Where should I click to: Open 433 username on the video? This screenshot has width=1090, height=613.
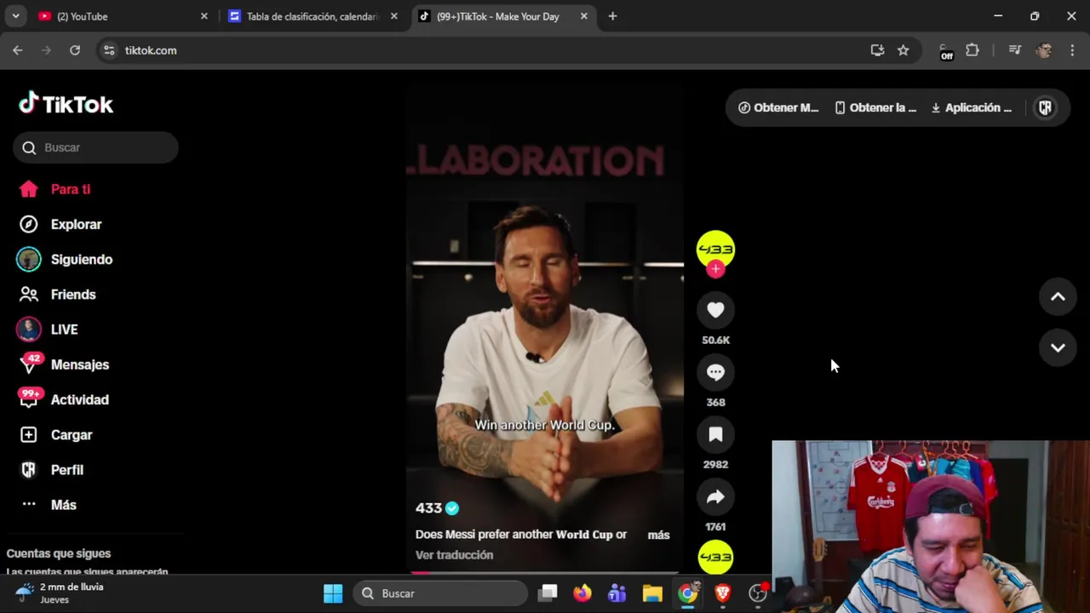coord(428,507)
